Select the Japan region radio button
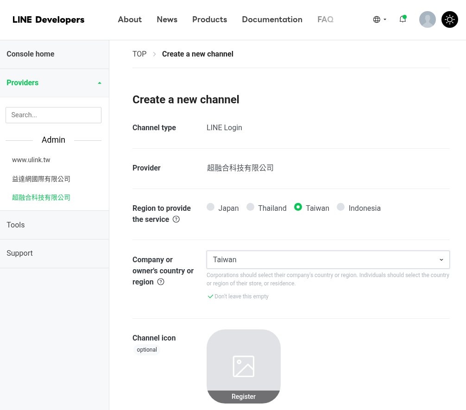 point(210,207)
